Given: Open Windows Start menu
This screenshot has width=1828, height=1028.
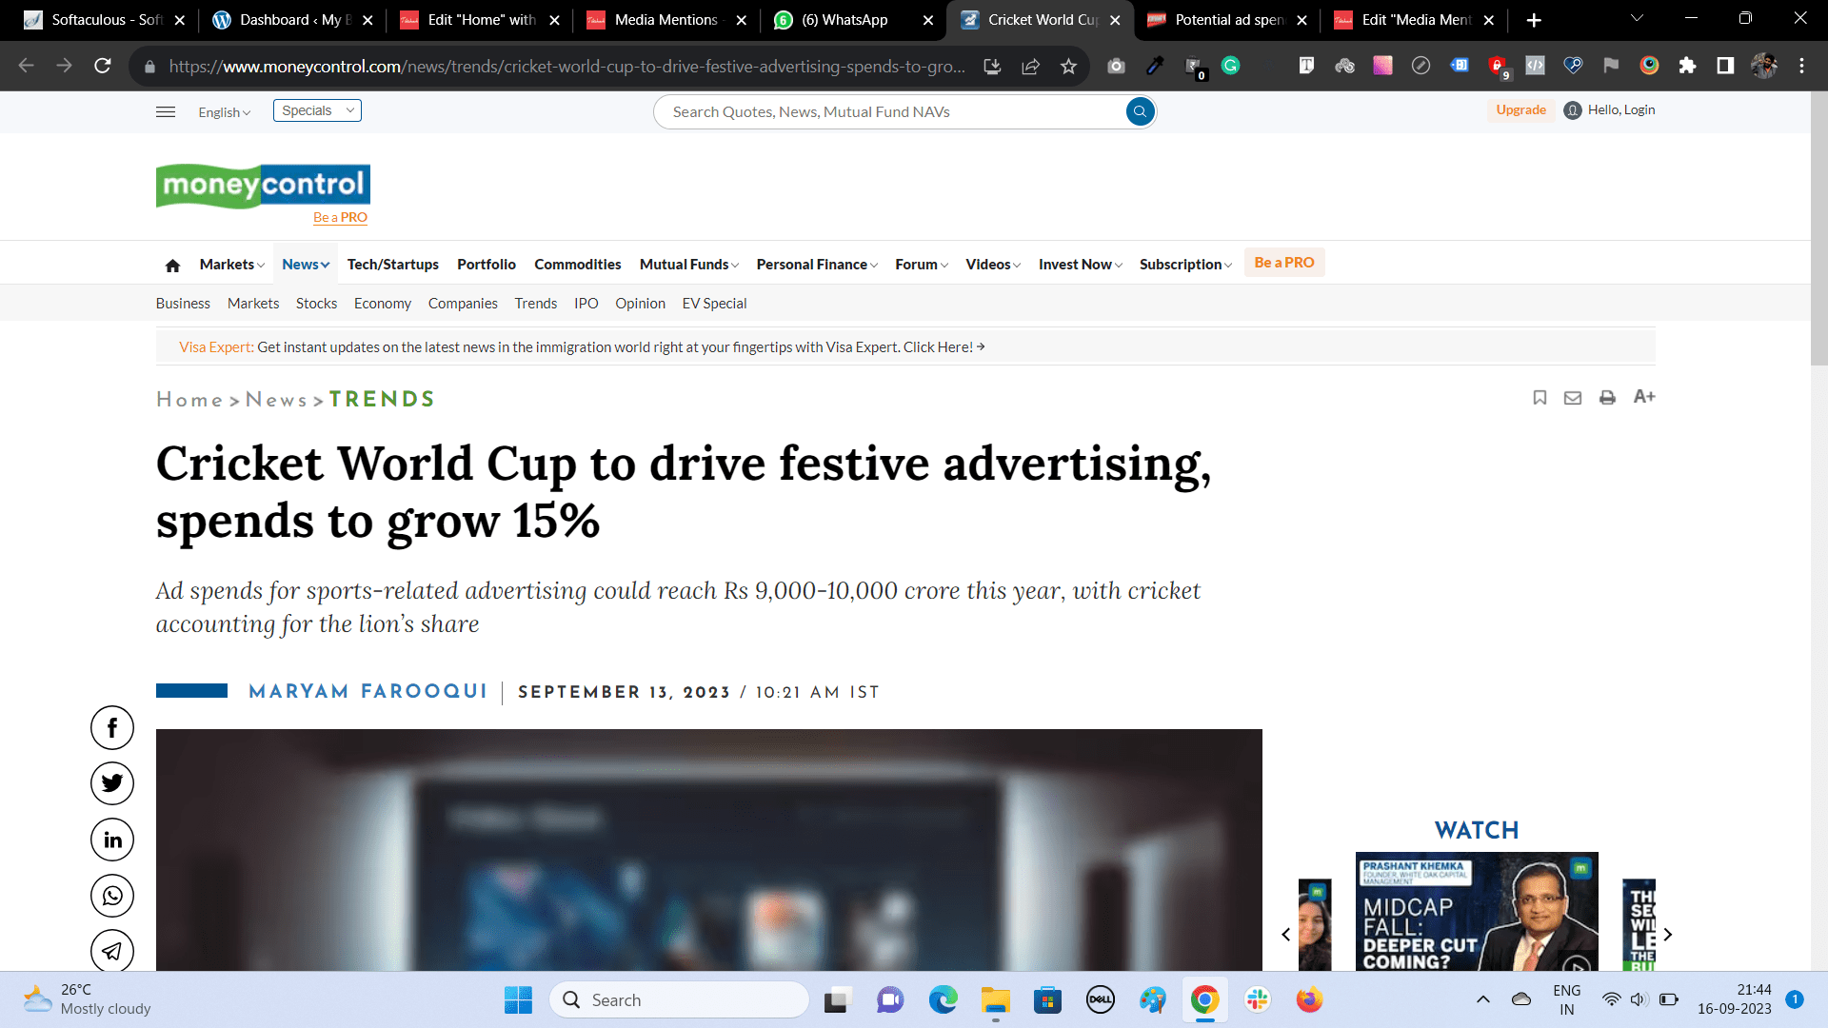Looking at the screenshot, I should click(x=518, y=1000).
